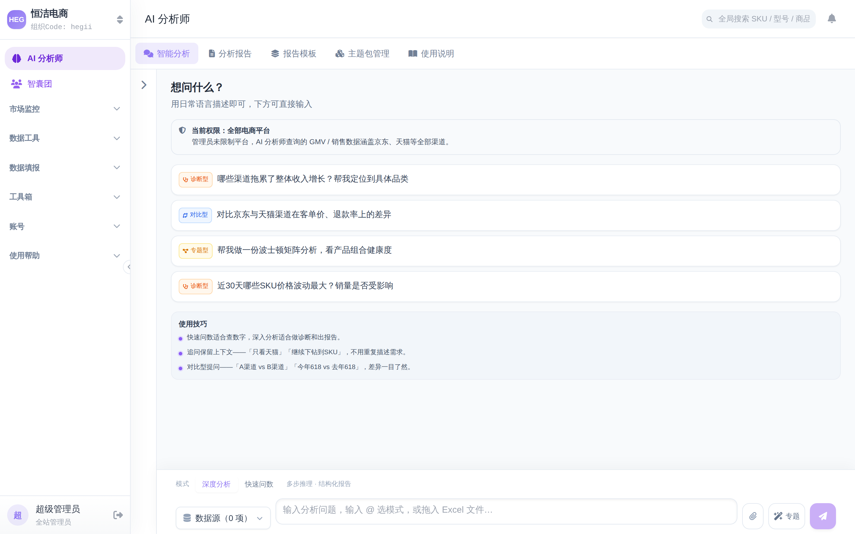Click the 使用技巧 heading

[x=193, y=324]
